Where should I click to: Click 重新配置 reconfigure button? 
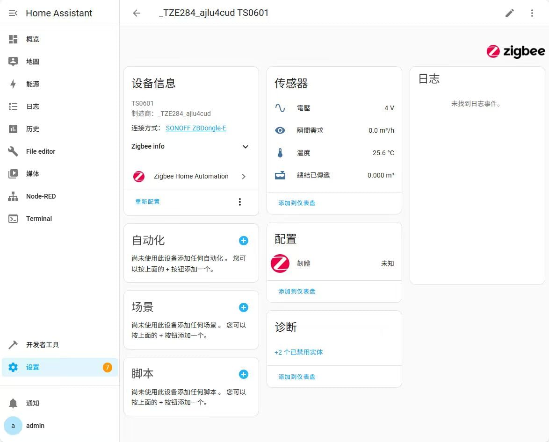point(147,201)
